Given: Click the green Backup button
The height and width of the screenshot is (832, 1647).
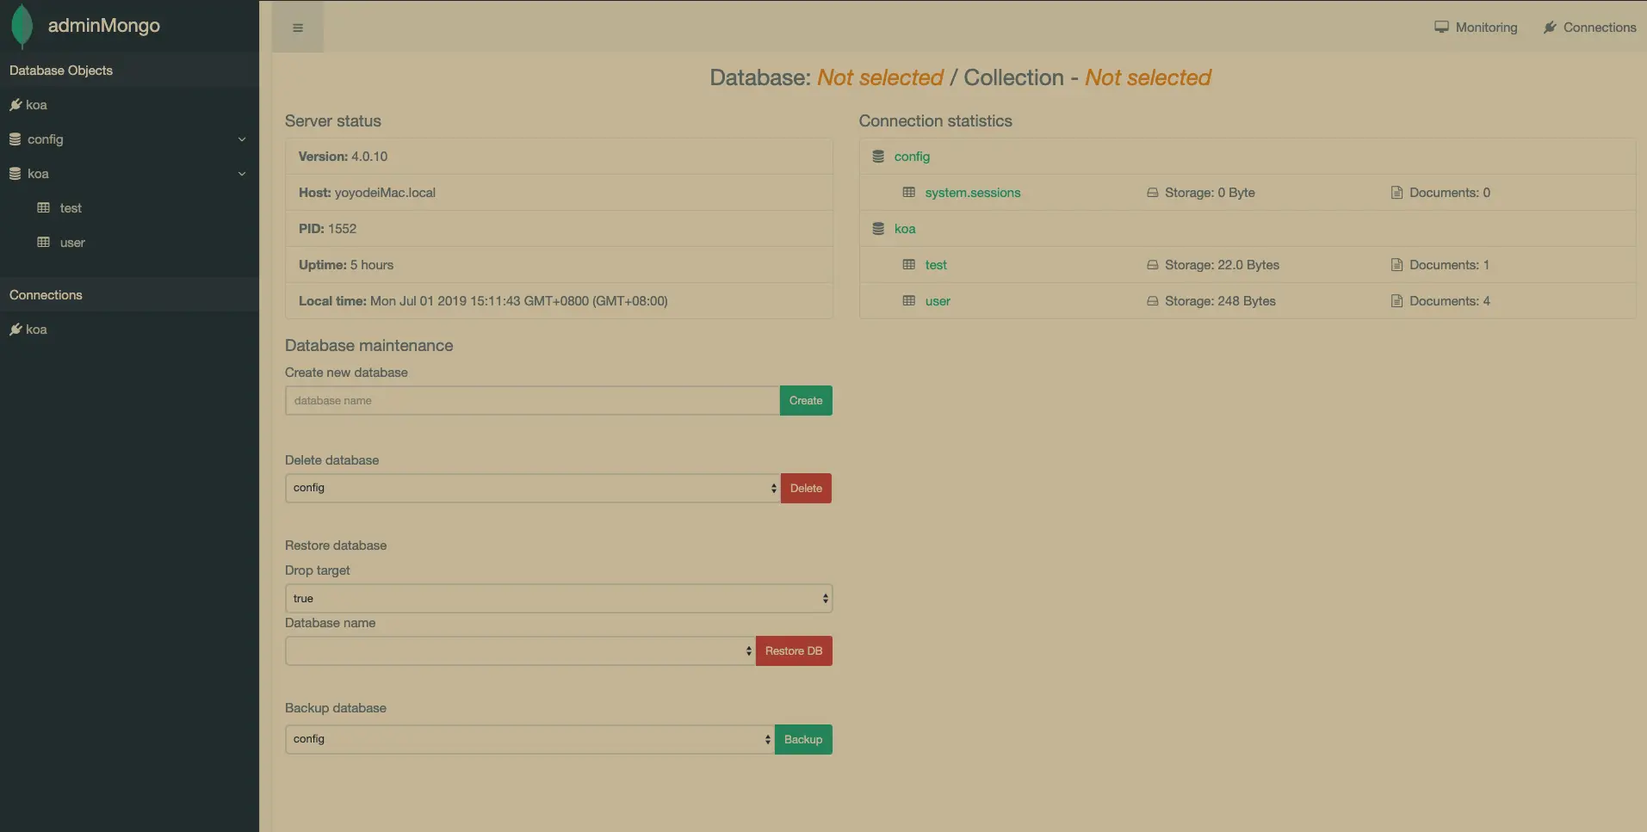Looking at the screenshot, I should click(803, 740).
